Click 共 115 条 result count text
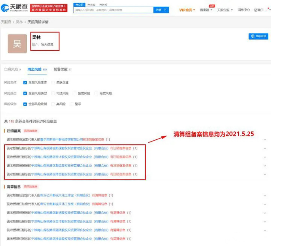Screen dimensions: 282x251 point(31,121)
